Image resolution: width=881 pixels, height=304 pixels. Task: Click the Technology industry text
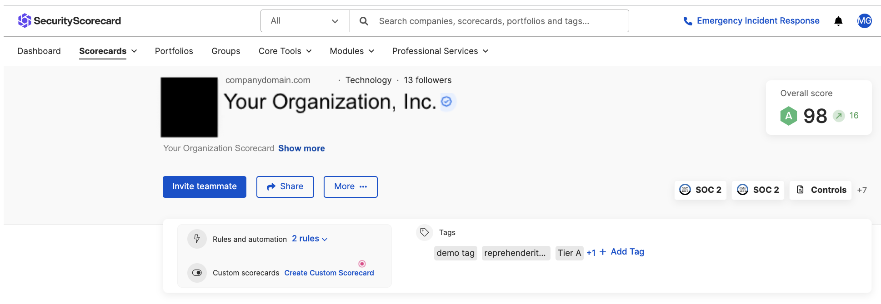368,80
